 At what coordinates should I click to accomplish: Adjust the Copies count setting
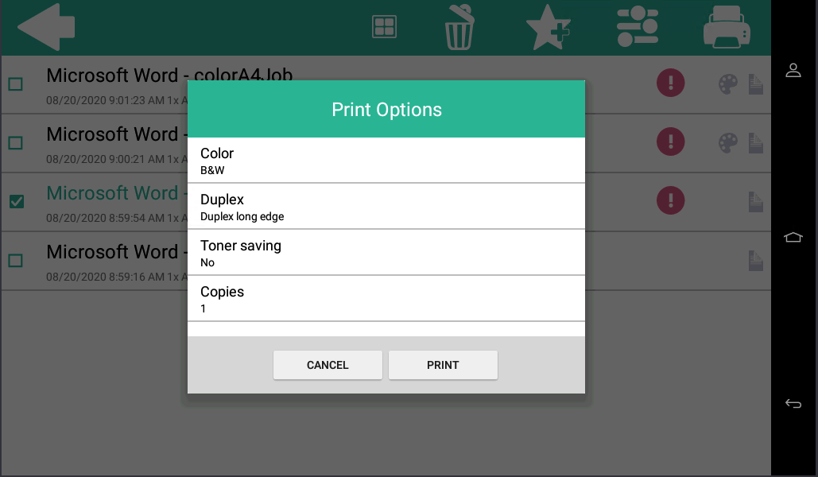pos(386,298)
